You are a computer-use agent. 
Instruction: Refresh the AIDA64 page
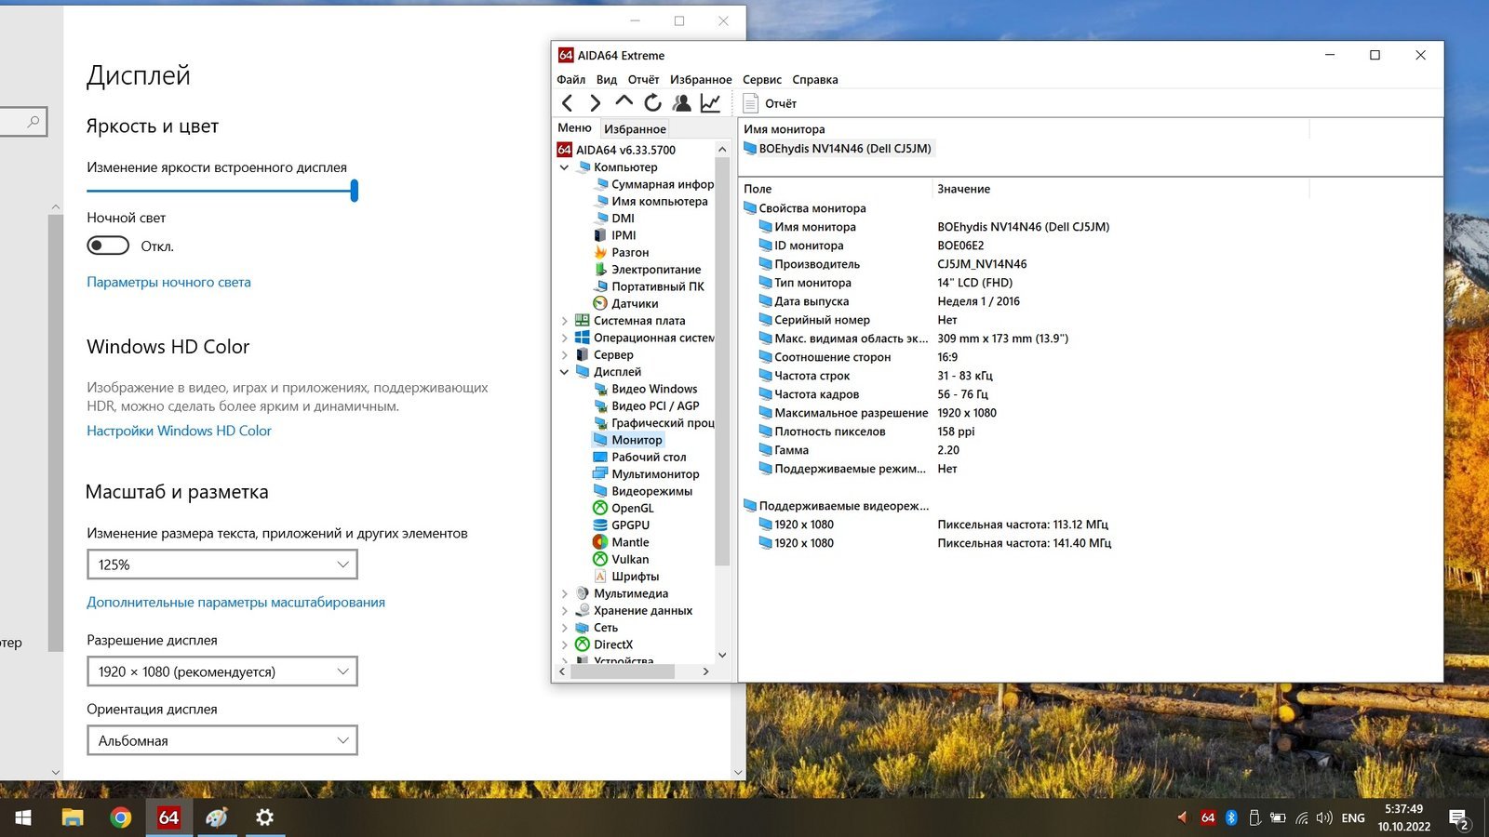pyautogui.click(x=653, y=103)
